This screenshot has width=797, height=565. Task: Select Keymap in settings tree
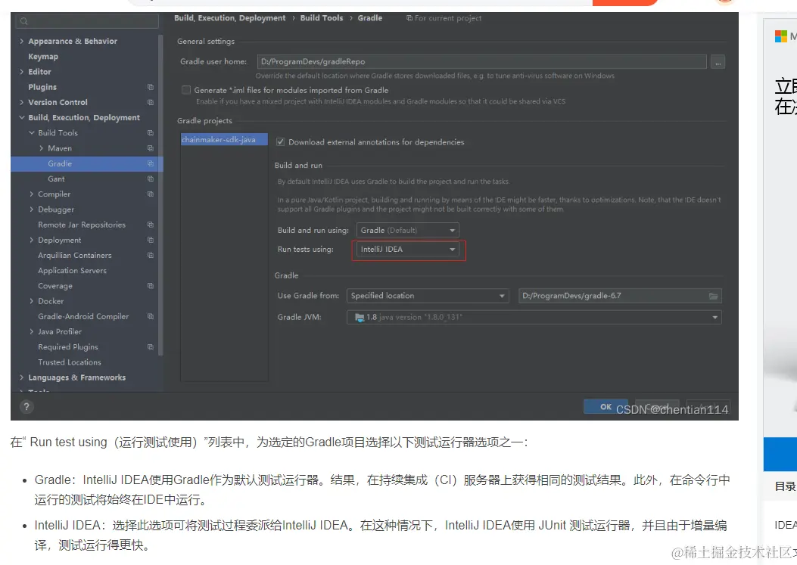click(43, 57)
